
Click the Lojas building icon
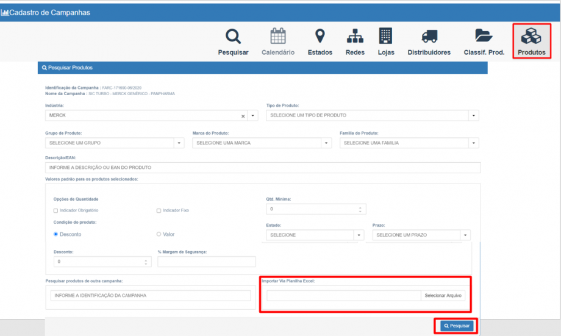(x=385, y=37)
